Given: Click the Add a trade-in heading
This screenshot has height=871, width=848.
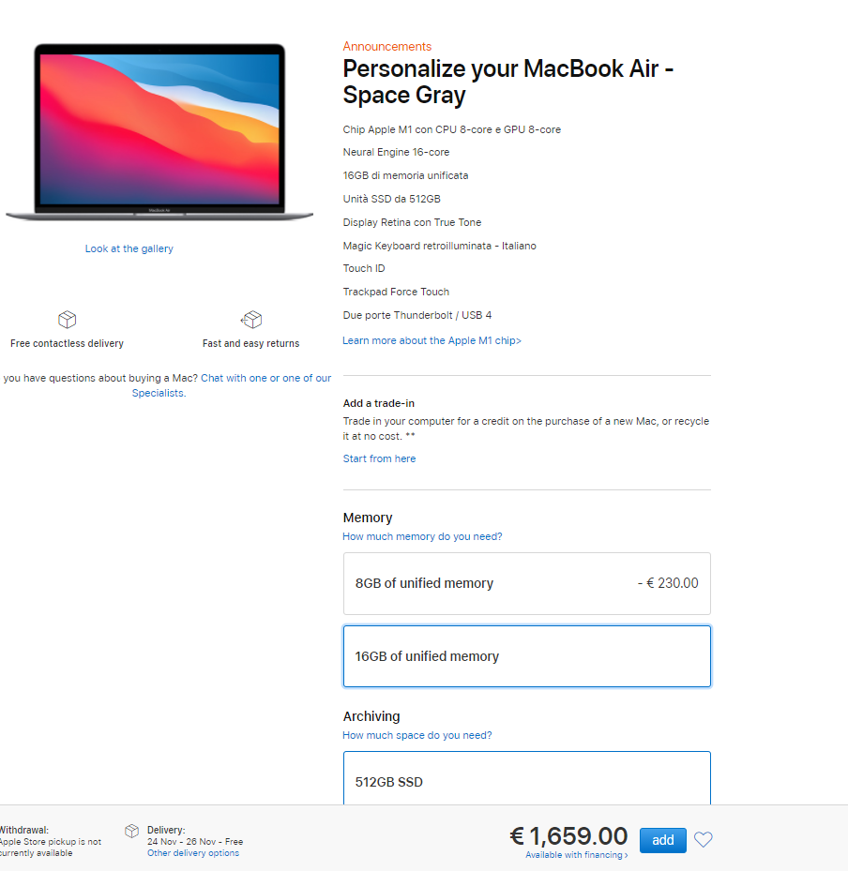Looking at the screenshot, I should pos(378,403).
